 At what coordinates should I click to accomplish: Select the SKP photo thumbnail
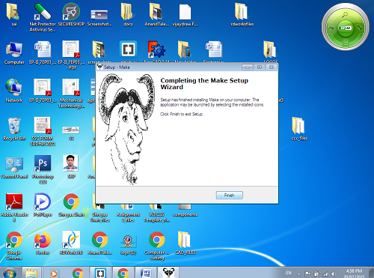[x=71, y=163]
